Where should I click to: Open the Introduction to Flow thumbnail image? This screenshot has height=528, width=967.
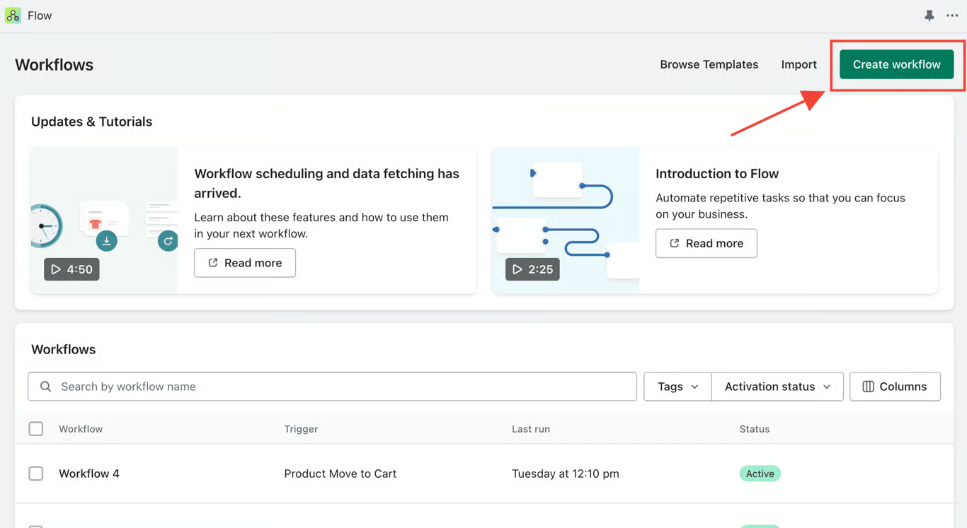click(x=566, y=221)
